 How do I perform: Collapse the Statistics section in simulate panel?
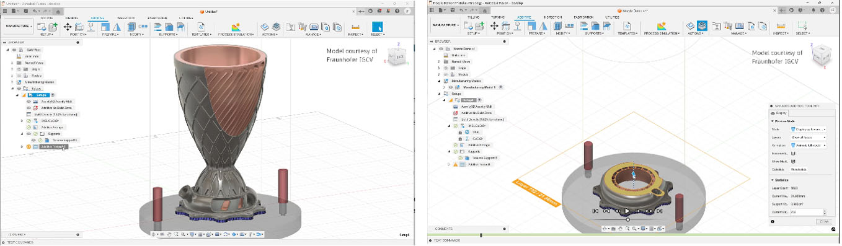tap(773, 180)
